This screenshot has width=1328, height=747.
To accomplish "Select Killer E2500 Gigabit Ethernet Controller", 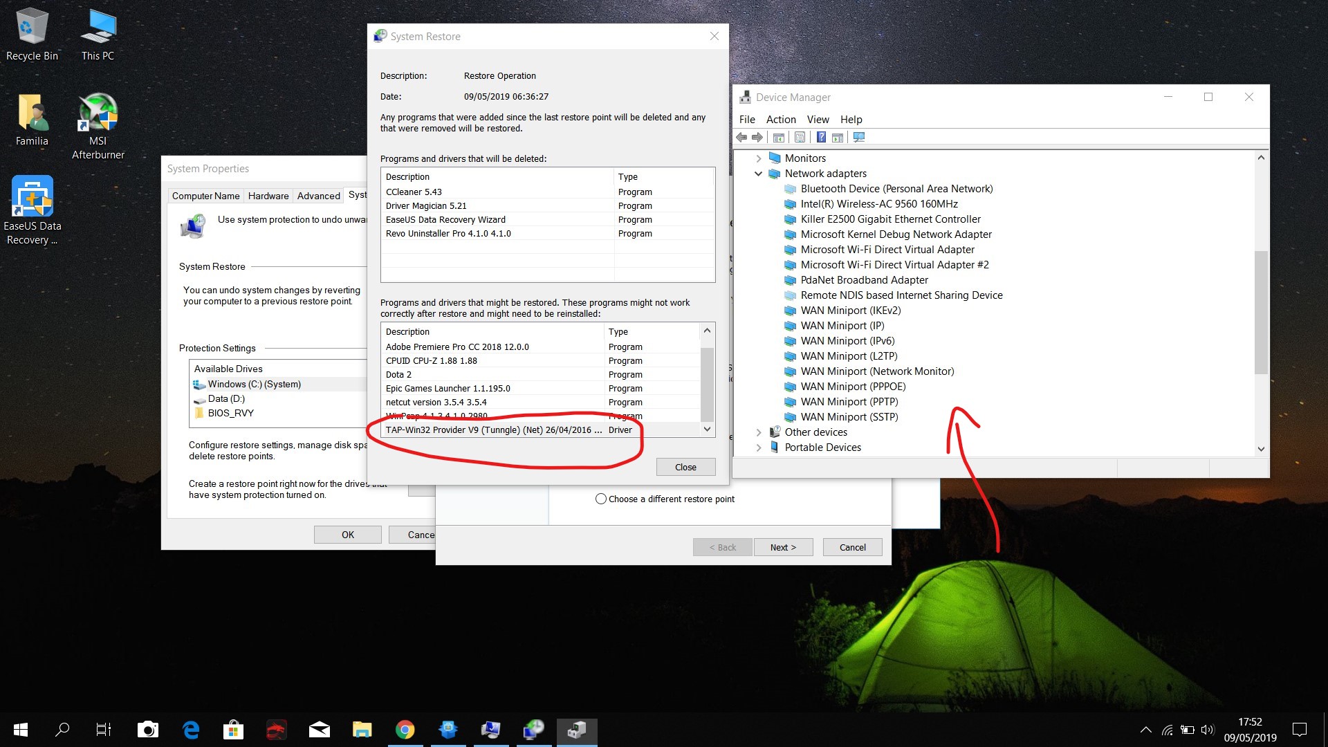I will click(x=890, y=219).
